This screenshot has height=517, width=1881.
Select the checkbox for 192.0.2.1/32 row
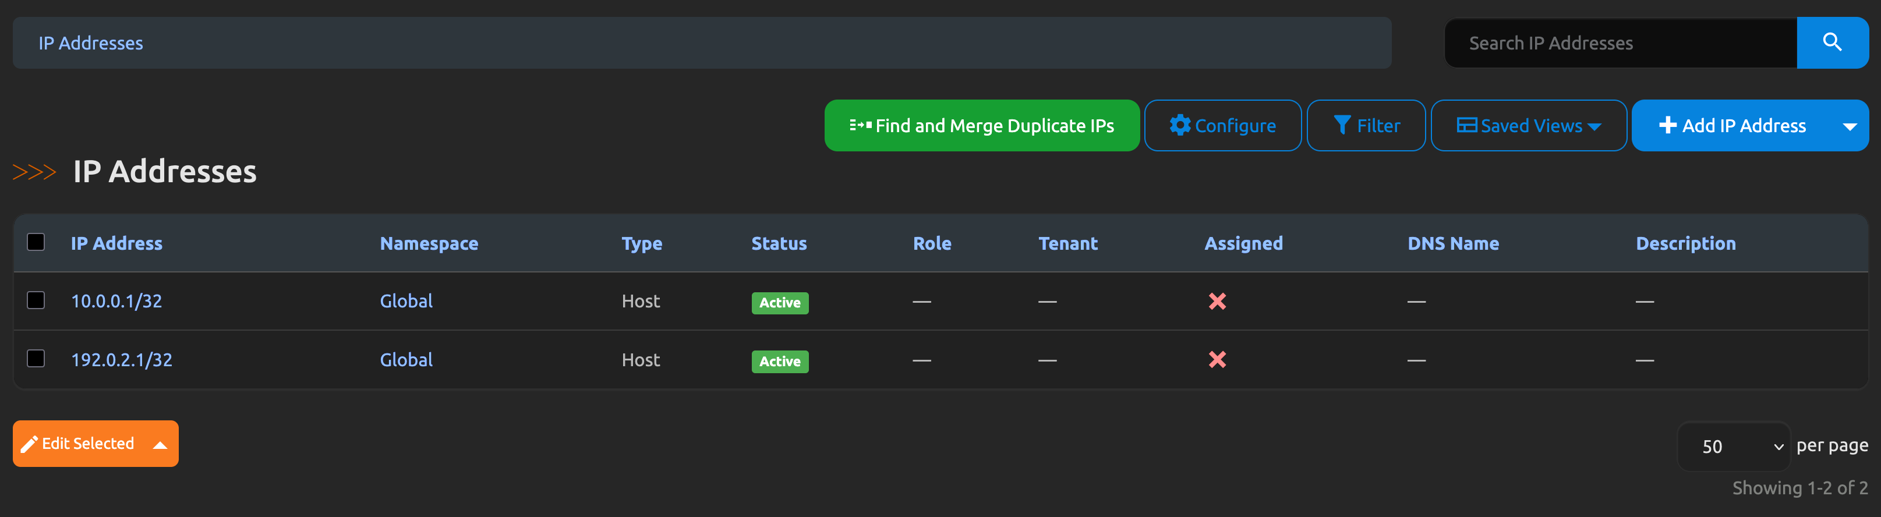(36, 359)
